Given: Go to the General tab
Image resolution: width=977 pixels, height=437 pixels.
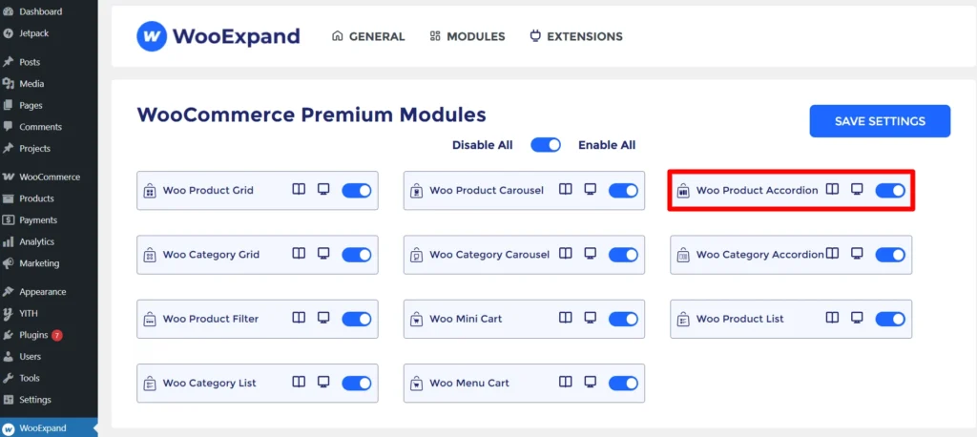Looking at the screenshot, I should [368, 36].
